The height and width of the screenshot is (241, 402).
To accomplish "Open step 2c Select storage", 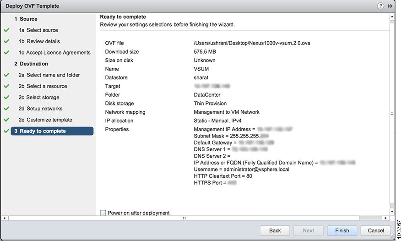I will pos(39,98).
